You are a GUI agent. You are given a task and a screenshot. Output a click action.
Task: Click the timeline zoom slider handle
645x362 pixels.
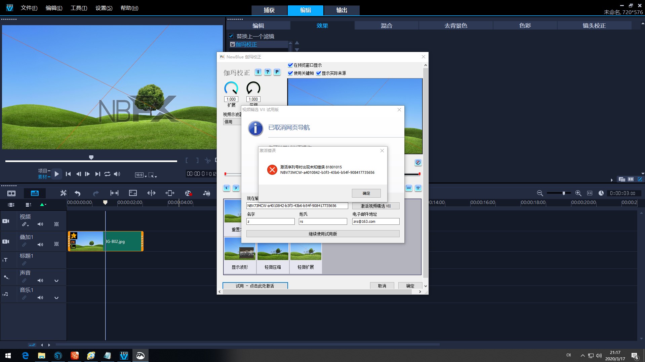click(564, 193)
